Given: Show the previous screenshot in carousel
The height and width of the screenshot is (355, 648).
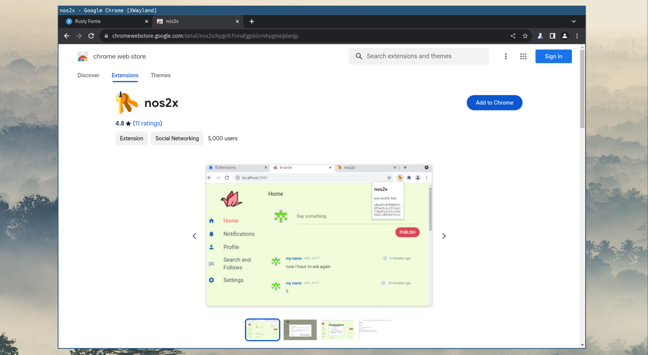Looking at the screenshot, I should [x=194, y=236].
